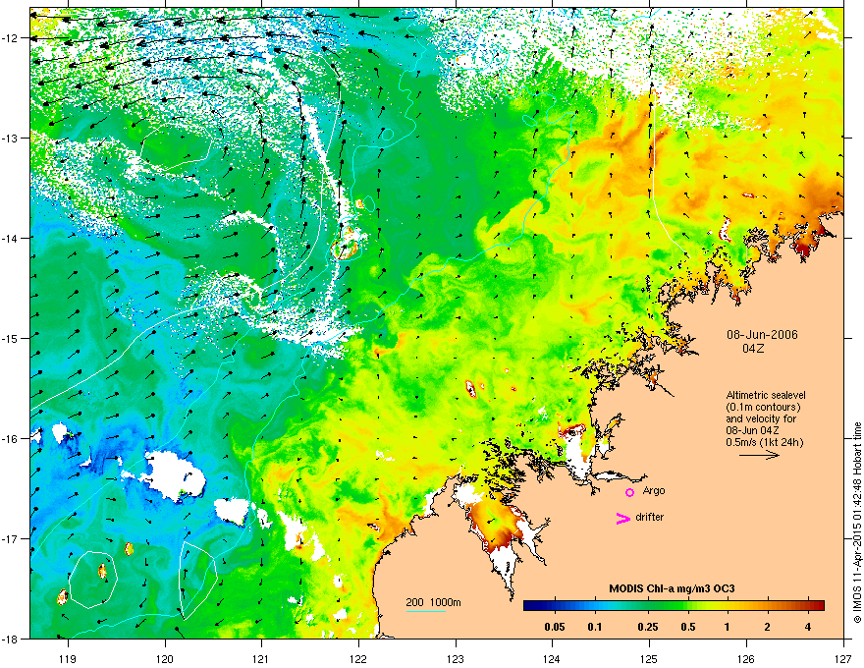Screen dimensions: 864x668
Task: Click the longitude axis label '121'
Action: [x=261, y=658]
